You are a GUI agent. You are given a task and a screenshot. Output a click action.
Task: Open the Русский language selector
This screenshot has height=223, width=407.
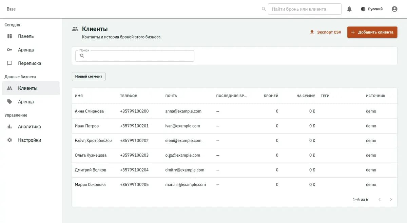pos(372,9)
